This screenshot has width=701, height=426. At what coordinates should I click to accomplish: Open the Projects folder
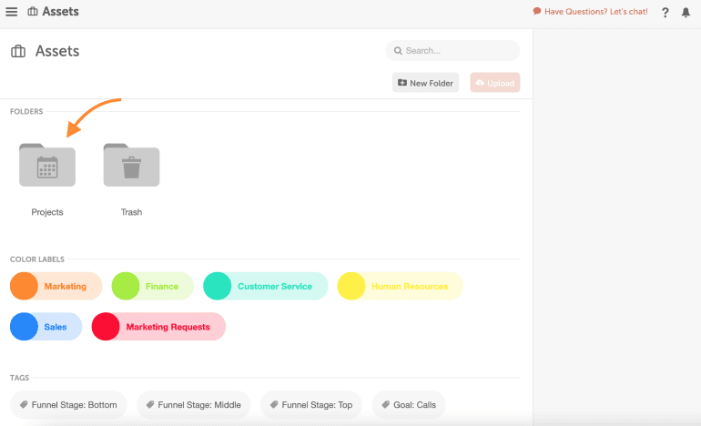coord(47,167)
